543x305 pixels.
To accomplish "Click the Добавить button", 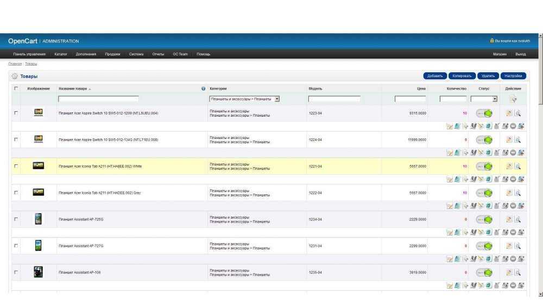I will [435, 76].
